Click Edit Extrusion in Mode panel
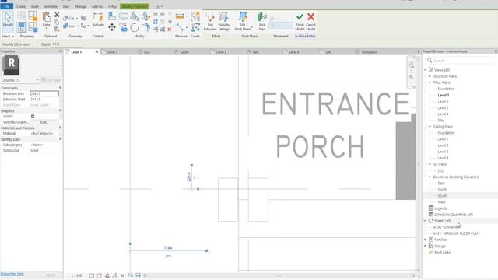 (x=210, y=21)
